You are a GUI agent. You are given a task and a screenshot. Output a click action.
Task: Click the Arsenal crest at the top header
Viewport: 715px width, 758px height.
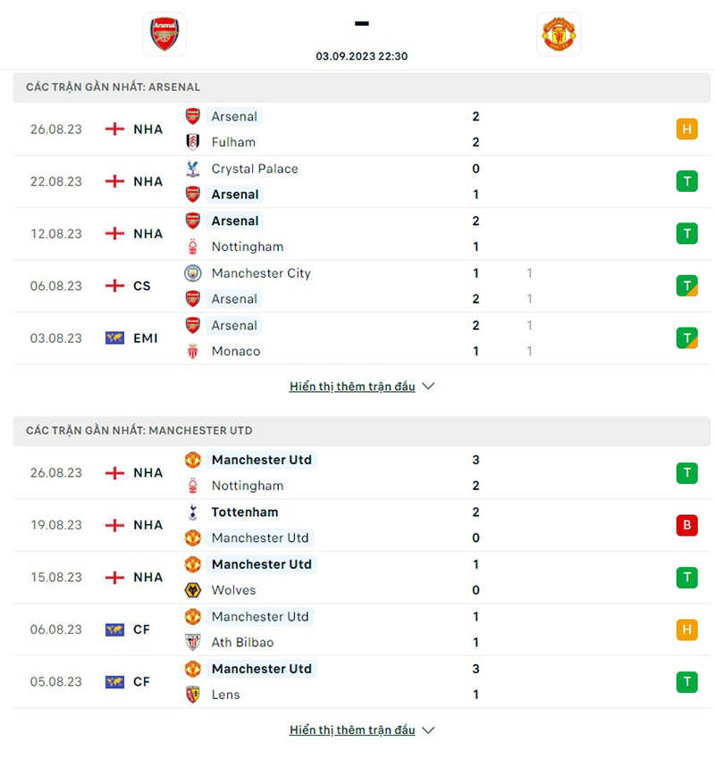tap(164, 33)
